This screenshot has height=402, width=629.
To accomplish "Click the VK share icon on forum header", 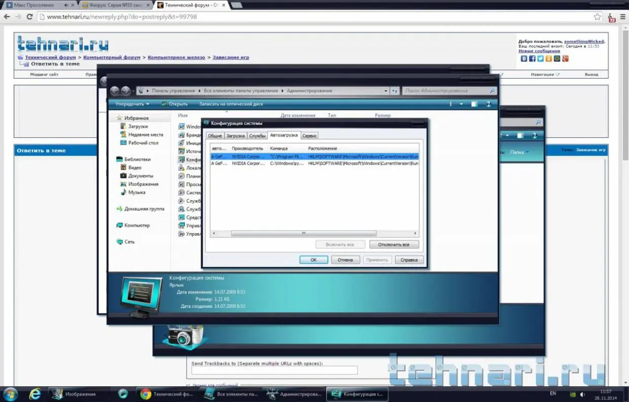I will point(525,59).
